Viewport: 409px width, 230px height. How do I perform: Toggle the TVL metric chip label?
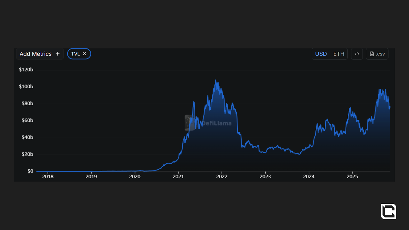click(x=75, y=54)
